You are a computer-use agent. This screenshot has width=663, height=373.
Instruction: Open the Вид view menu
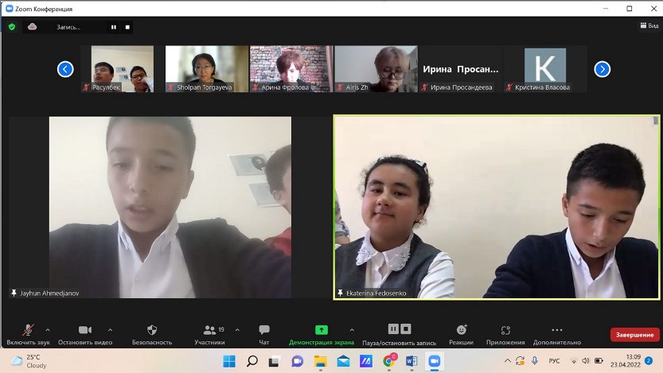coord(649,25)
